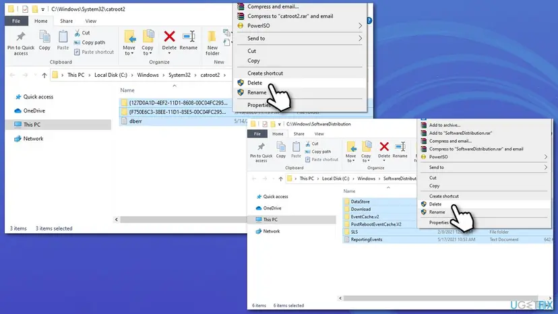
Task: Click Up arrow in SoftwareDistribution navigation bar
Action: pyautogui.click(x=280, y=179)
